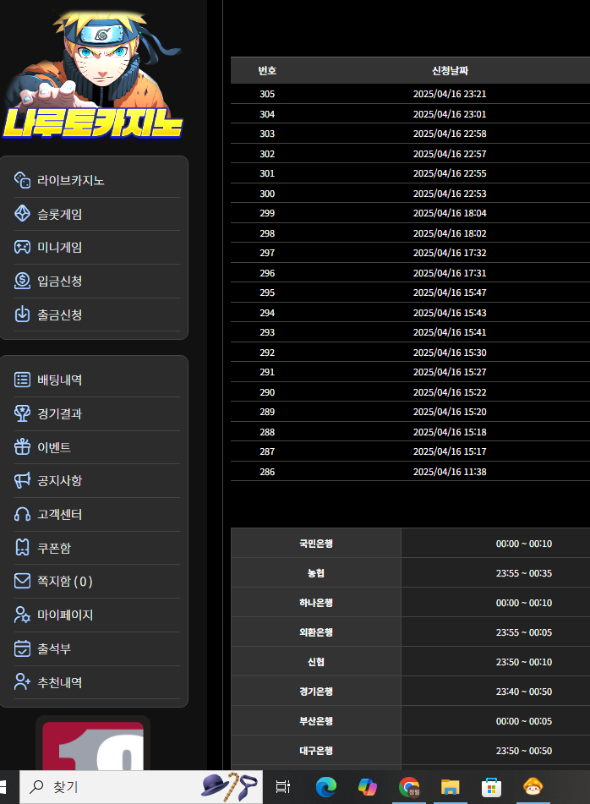Screen dimensions: 590x804
Task: Click the game results (경기결과) trophy icon
Action: [23, 413]
